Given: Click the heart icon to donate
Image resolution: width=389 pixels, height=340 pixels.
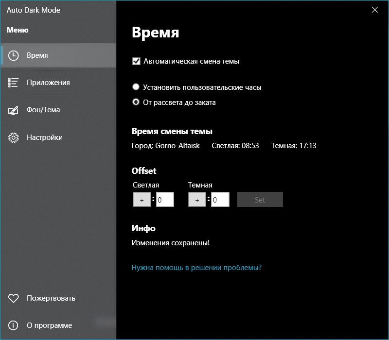Looking at the screenshot, I should coord(14,298).
